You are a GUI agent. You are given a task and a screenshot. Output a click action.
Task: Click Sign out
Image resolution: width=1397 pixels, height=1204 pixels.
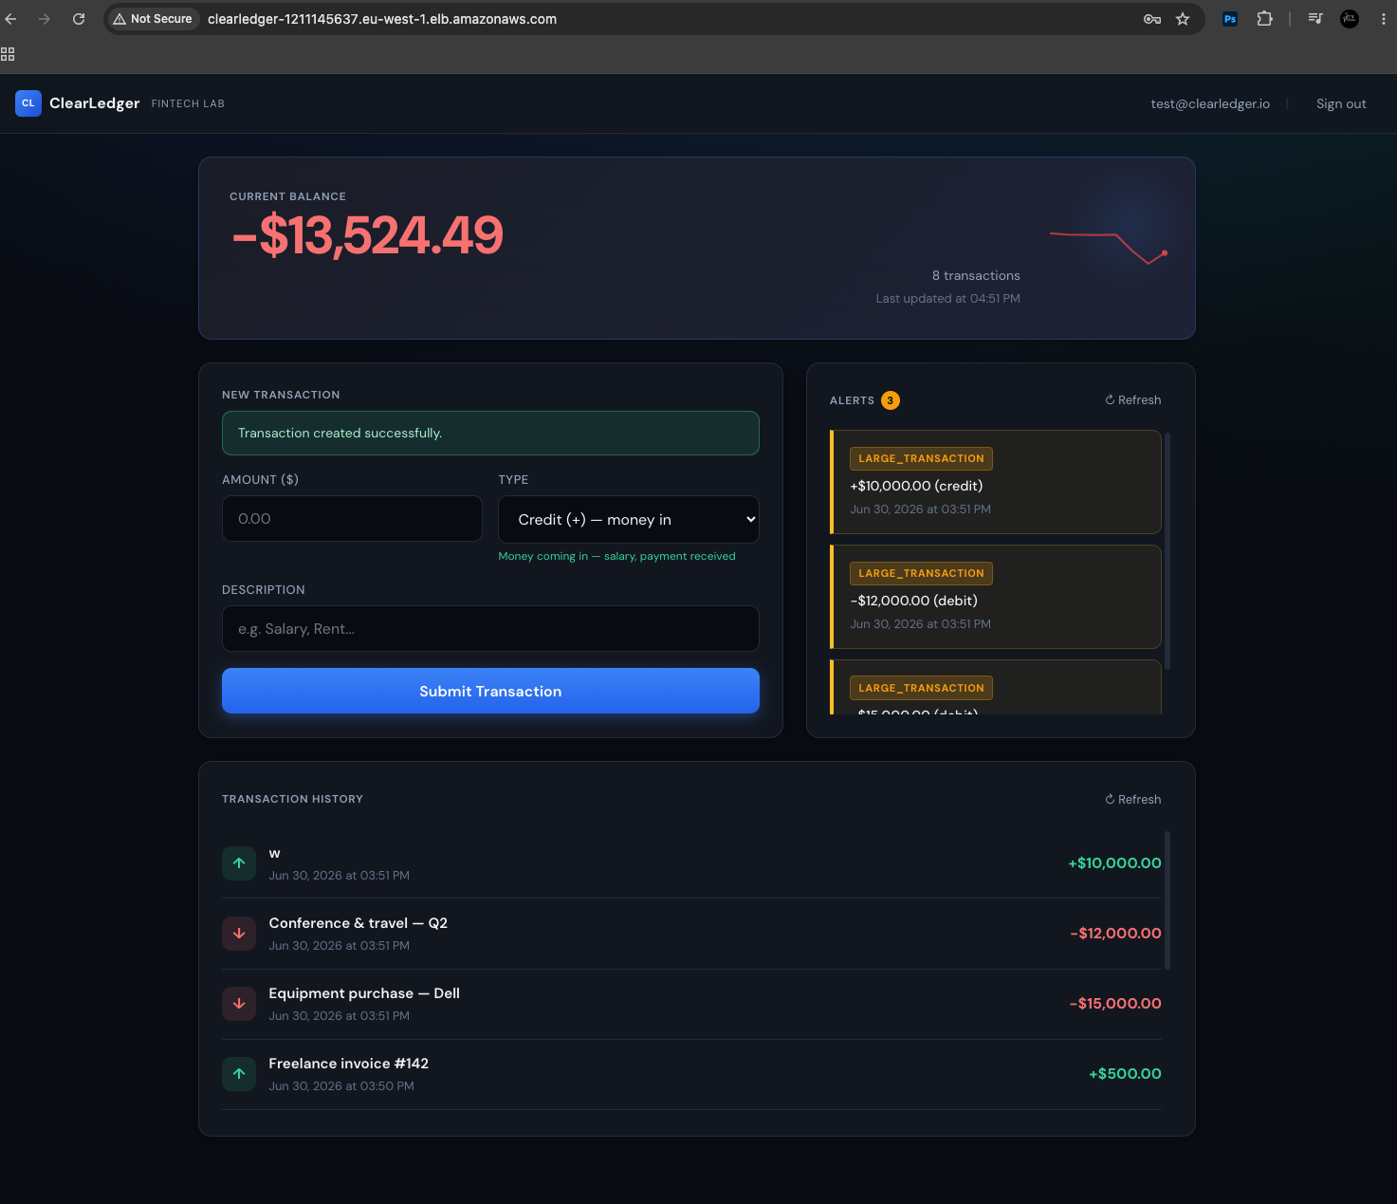pyautogui.click(x=1341, y=103)
